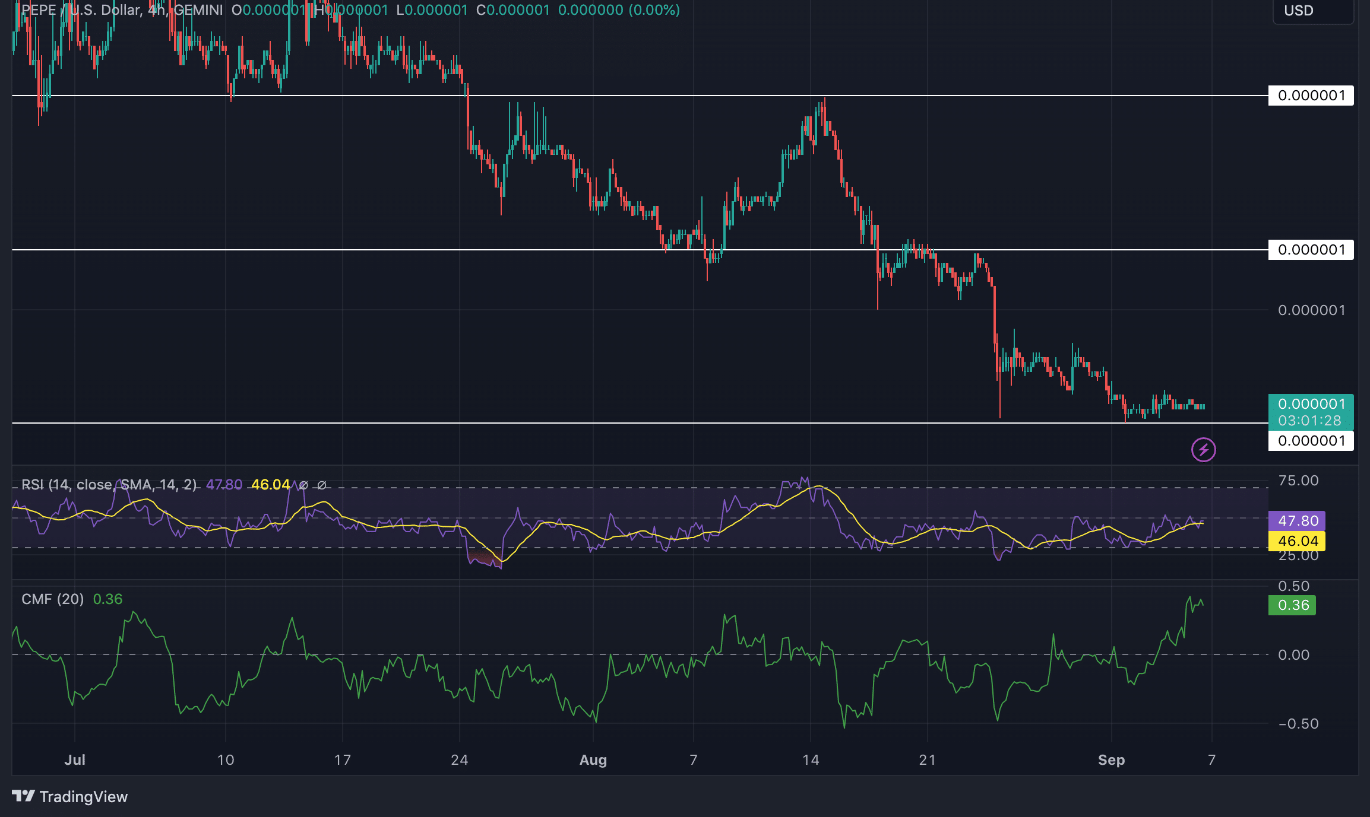Click the 75.00 RSI axis label
The image size is (1370, 817).
point(1298,481)
